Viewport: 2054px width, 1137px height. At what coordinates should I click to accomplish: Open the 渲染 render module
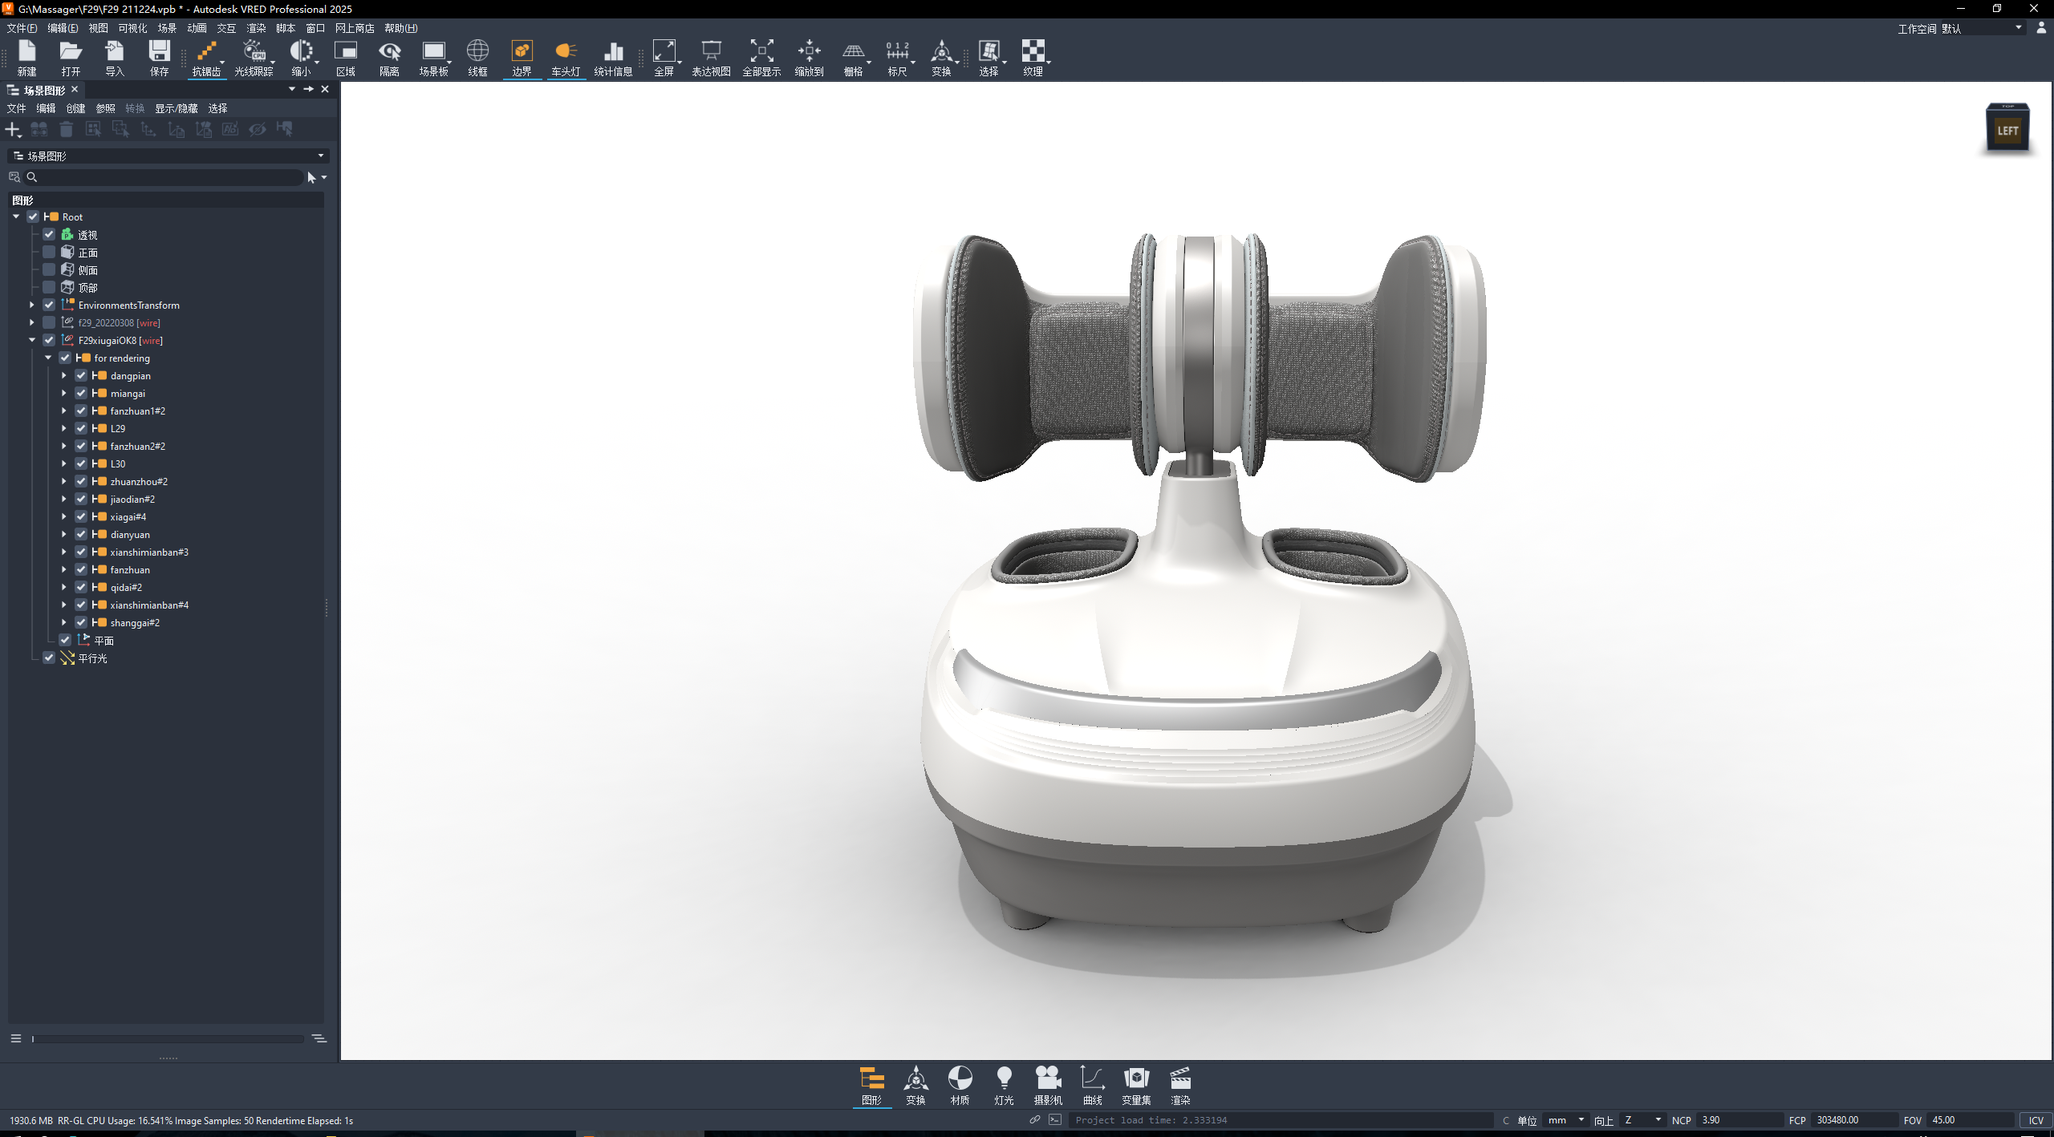[x=1180, y=1085]
